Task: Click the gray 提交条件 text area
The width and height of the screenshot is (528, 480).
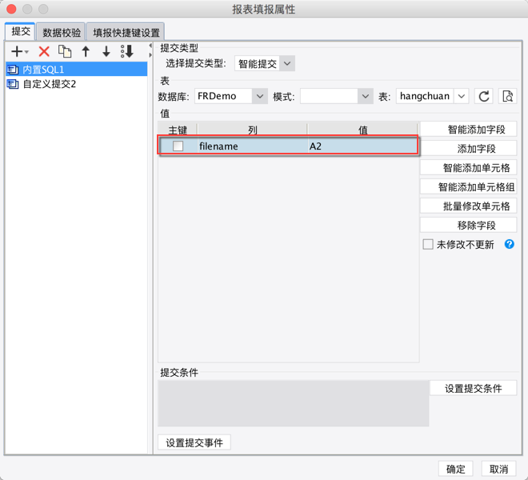Action: coord(294,403)
